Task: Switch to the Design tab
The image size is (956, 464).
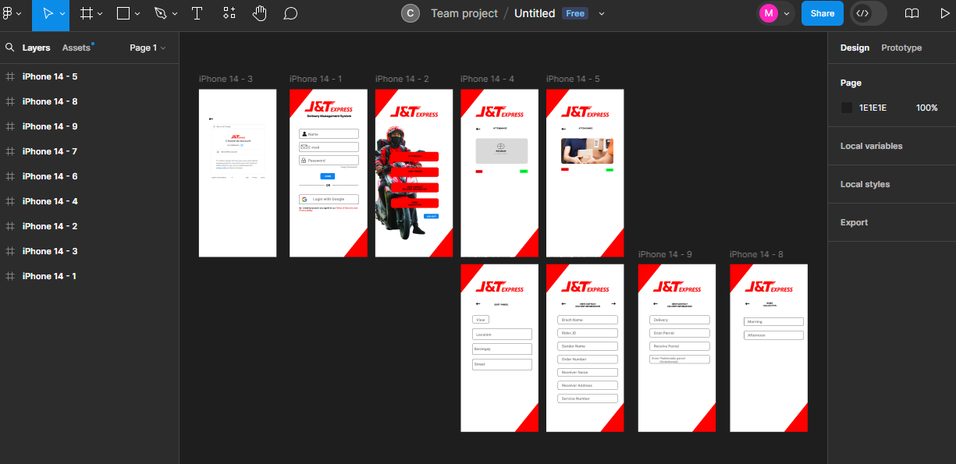Action: pos(855,48)
